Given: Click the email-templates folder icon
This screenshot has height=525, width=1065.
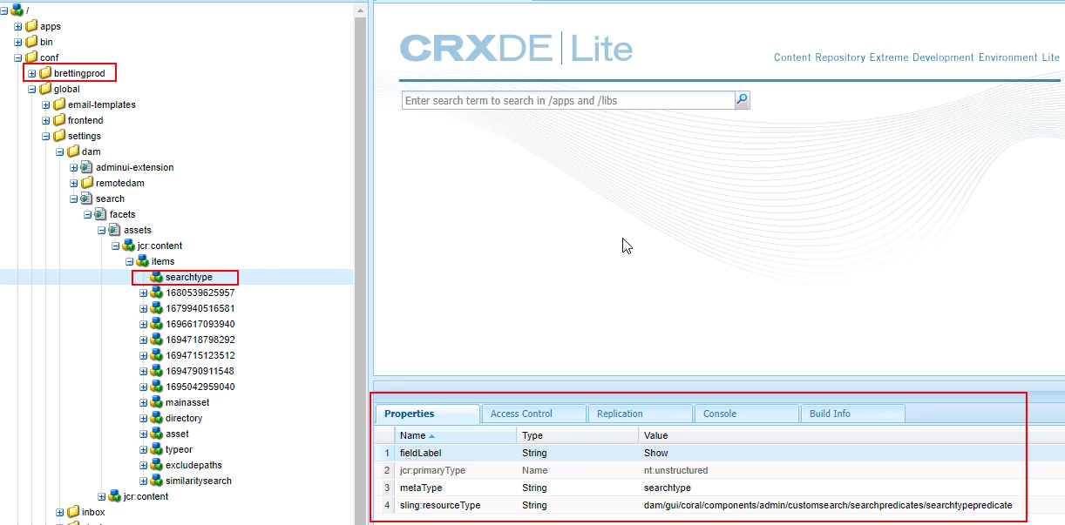Looking at the screenshot, I should (x=59, y=104).
